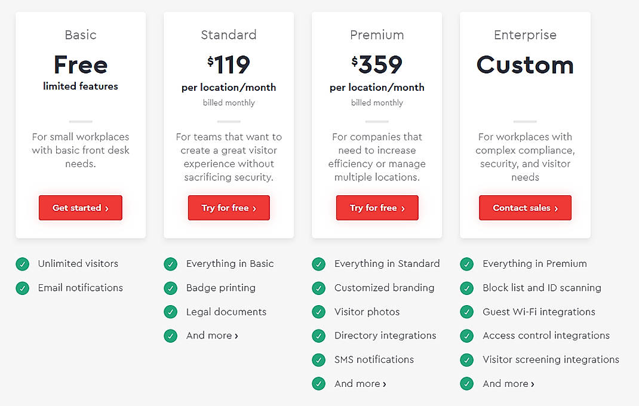Screen dimensions: 639x406
Task: Click billed monthly under Standard pricing
Action: pos(229,102)
